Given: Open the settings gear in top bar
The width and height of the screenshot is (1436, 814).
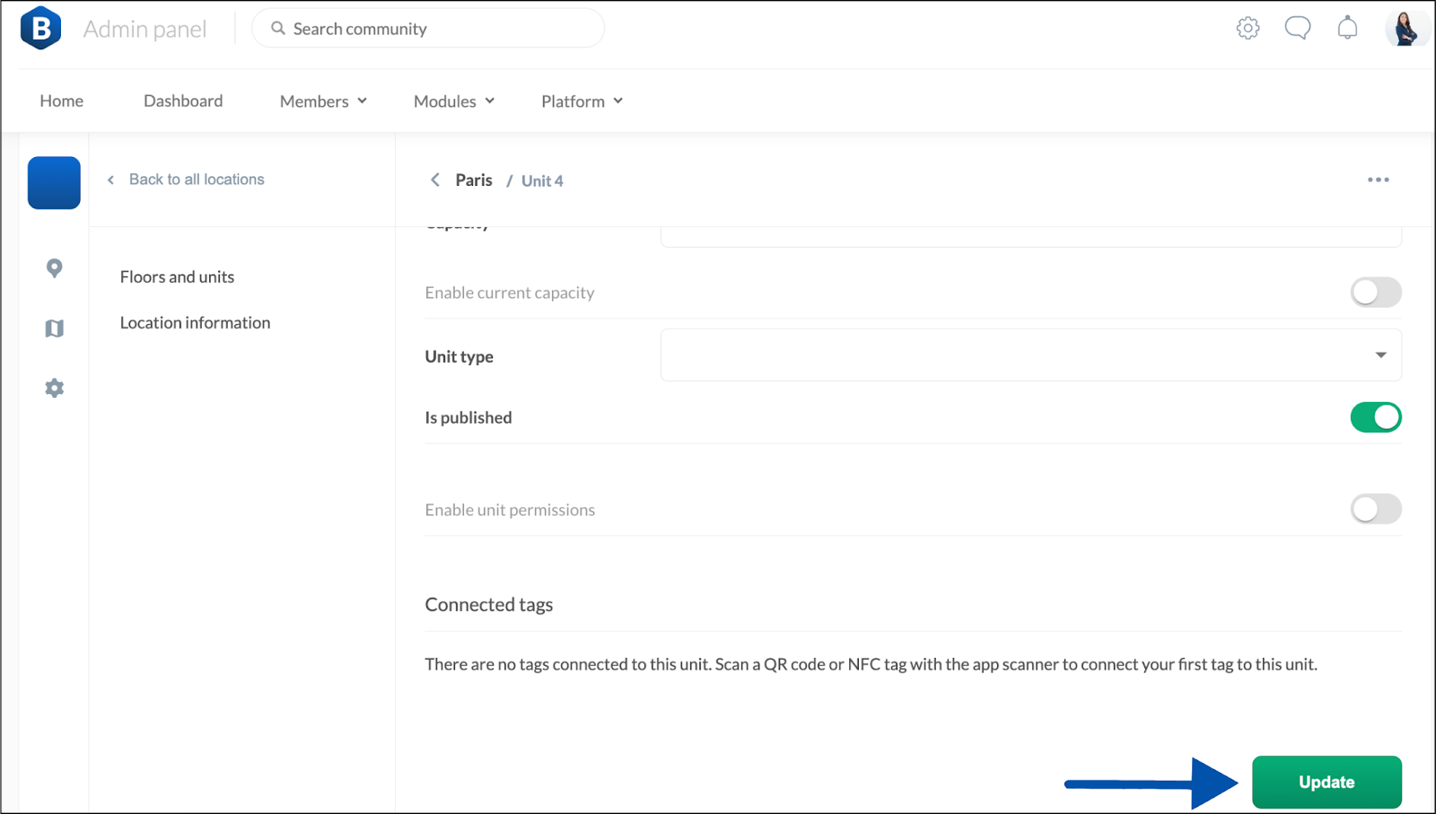Looking at the screenshot, I should [x=1248, y=28].
